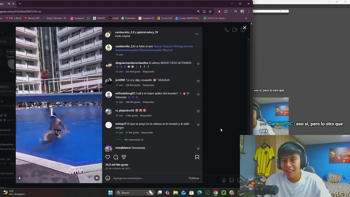Open gabriel.edery_18 profile in header
Viewport: 350px width, 197px height.
coord(147,32)
